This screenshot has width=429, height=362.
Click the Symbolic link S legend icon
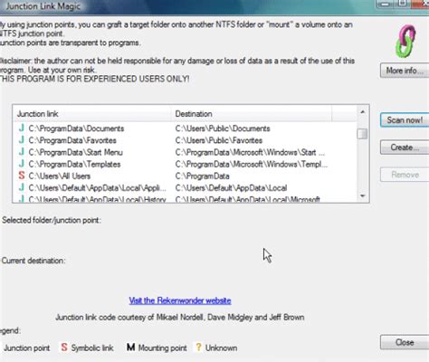click(64, 348)
